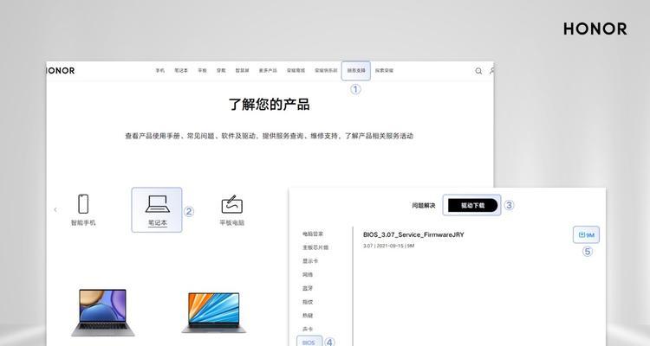Click the 了解您的产品 heading

click(x=269, y=105)
